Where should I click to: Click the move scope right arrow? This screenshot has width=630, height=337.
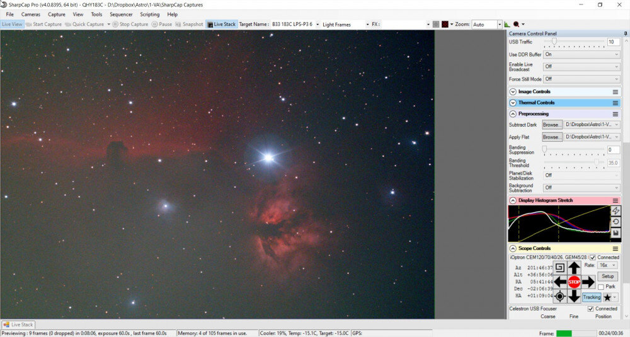point(588,282)
